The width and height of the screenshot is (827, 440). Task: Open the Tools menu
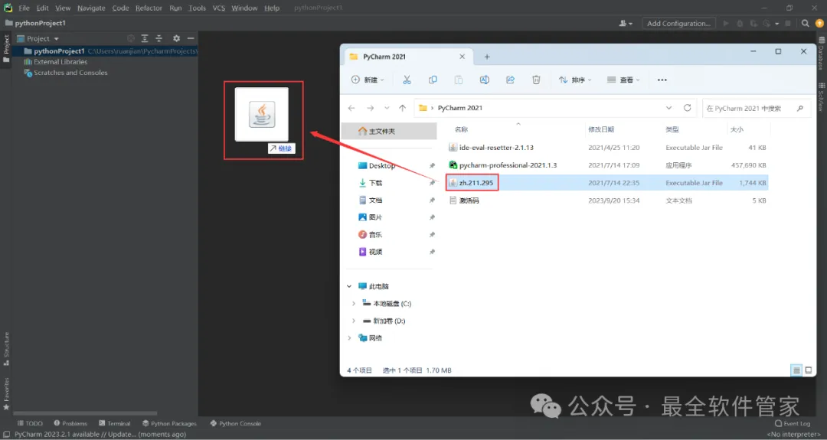click(x=198, y=8)
